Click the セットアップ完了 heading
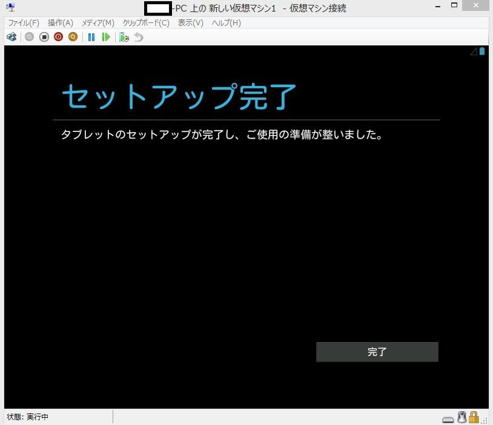This screenshot has width=493, height=425. point(179,96)
